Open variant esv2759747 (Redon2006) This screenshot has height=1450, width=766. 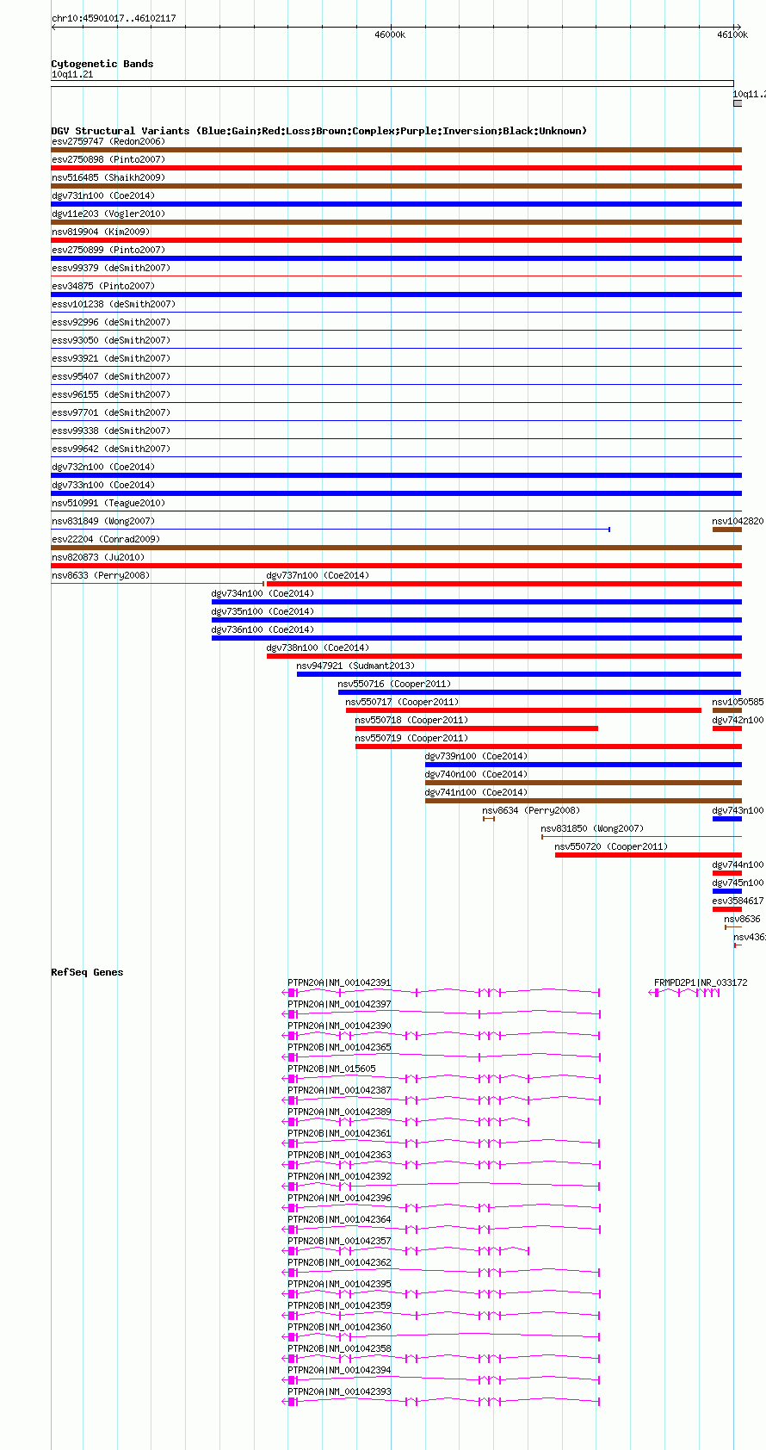(x=108, y=141)
